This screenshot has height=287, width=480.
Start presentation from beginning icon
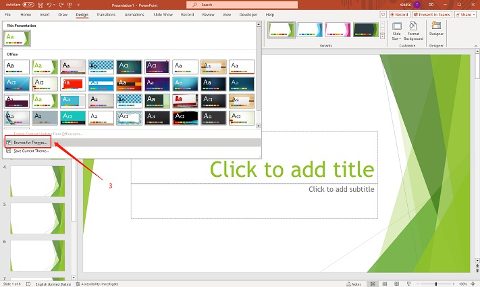(x=70, y=5)
